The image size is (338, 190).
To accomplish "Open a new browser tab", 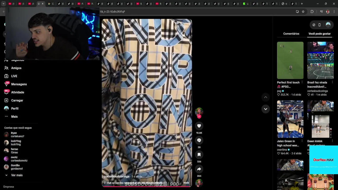I will 302,4.
